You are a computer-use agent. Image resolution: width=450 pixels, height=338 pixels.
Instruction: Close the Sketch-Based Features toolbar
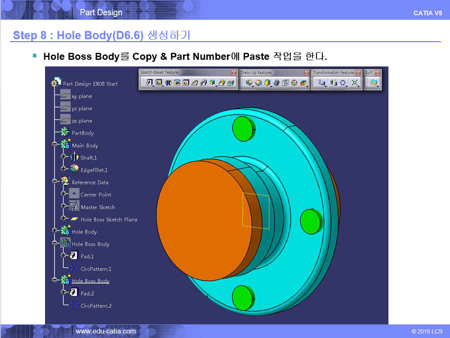(233, 73)
